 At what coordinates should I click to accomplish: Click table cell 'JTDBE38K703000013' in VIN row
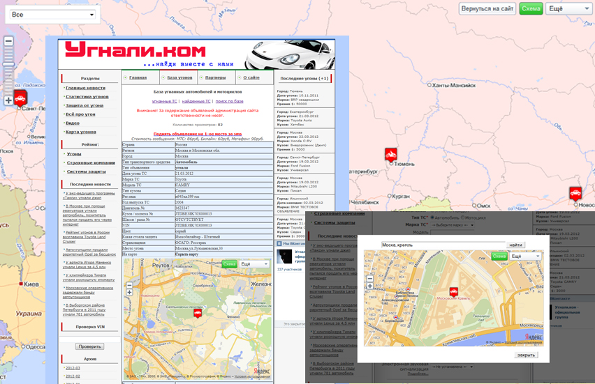pyautogui.click(x=224, y=225)
